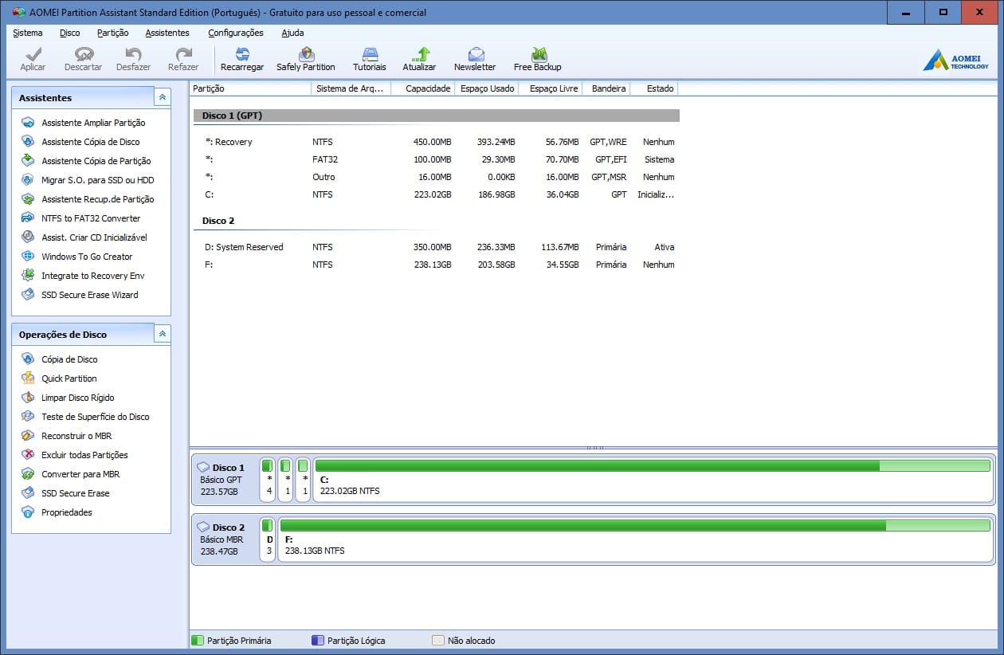1004x655 pixels.
Task: Click the Excluir todas Partições icon
Action: coord(28,455)
